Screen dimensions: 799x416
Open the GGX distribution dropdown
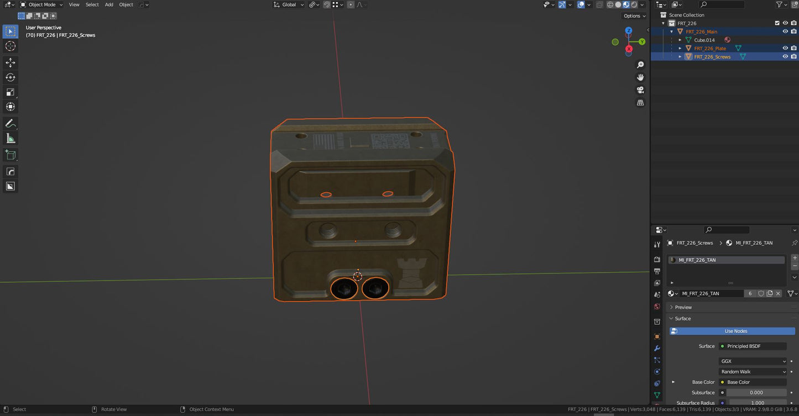pos(753,361)
